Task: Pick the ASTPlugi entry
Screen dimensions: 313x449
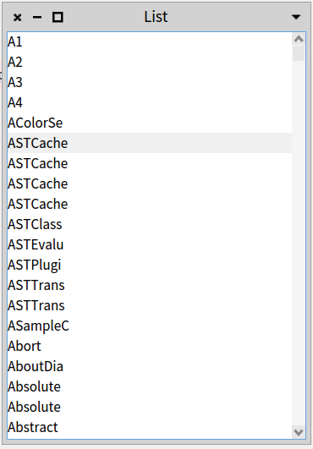Action: [x=150, y=265]
